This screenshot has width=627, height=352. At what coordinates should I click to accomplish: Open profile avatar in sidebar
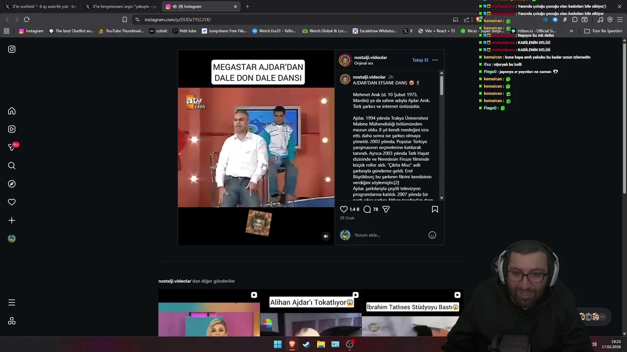(x=12, y=239)
